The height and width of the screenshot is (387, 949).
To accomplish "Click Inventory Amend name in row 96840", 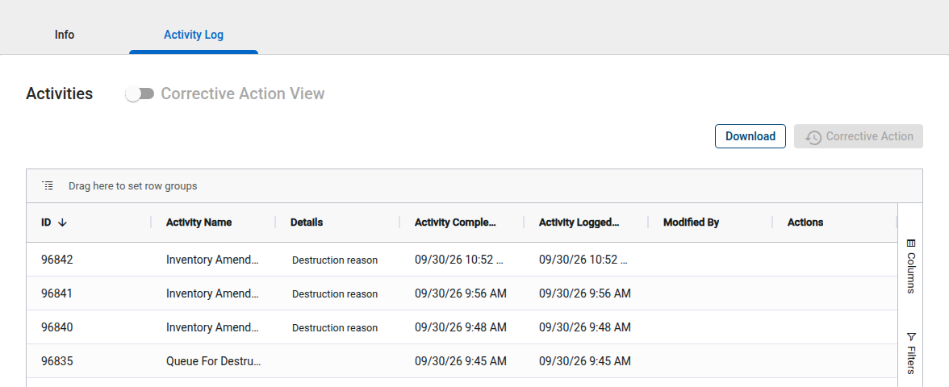I will pos(212,327).
